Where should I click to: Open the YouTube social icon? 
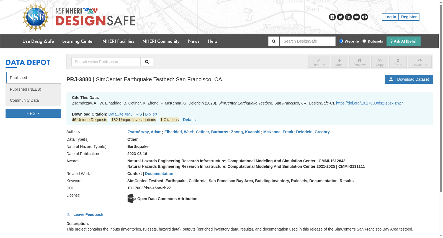click(x=356, y=17)
